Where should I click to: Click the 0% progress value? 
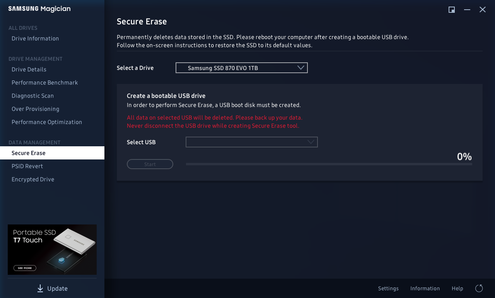[x=464, y=156]
